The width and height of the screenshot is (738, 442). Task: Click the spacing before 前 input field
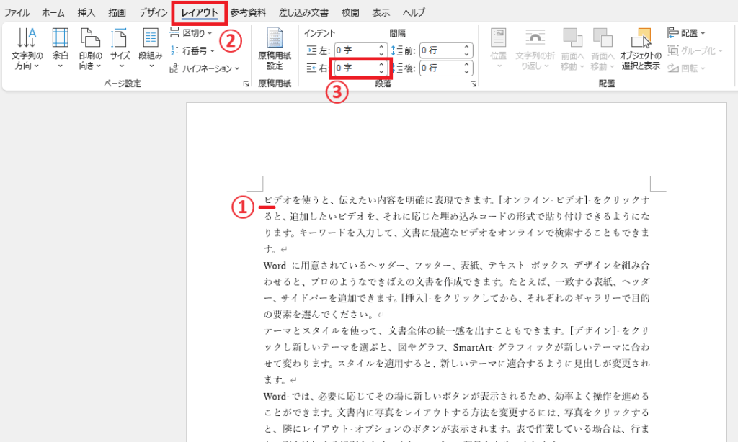tap(441, 50)
